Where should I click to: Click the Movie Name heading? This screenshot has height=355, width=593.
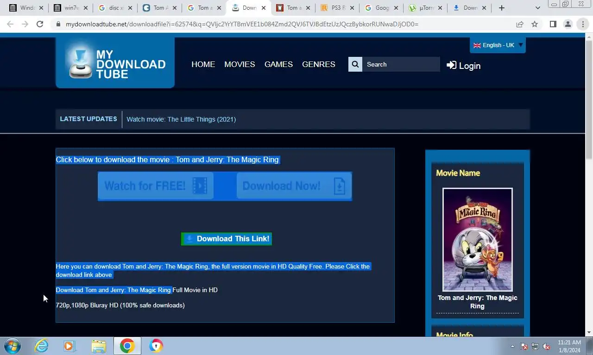tap(458, 173)
